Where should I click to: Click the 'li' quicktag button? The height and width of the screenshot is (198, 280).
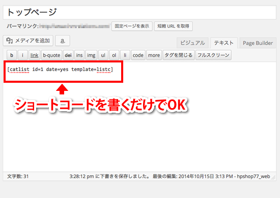[125, 55]
